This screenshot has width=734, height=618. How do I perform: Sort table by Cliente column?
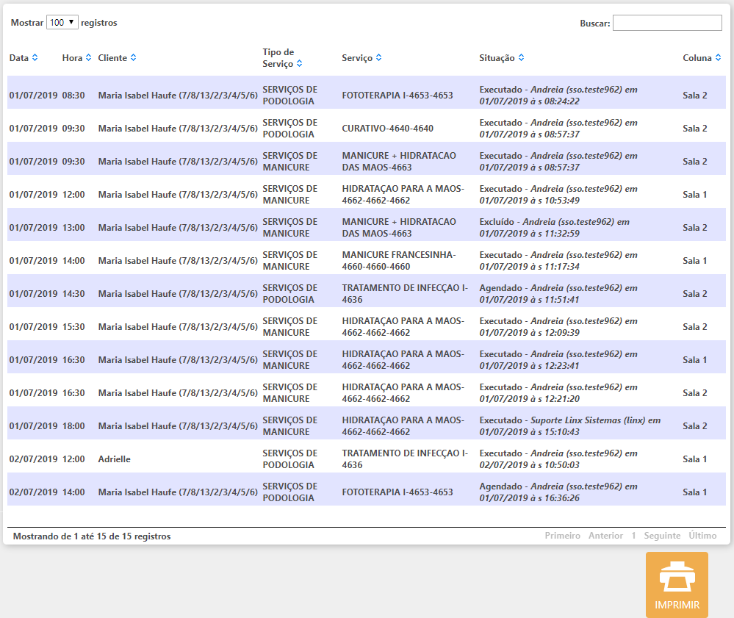pos(134,57)
